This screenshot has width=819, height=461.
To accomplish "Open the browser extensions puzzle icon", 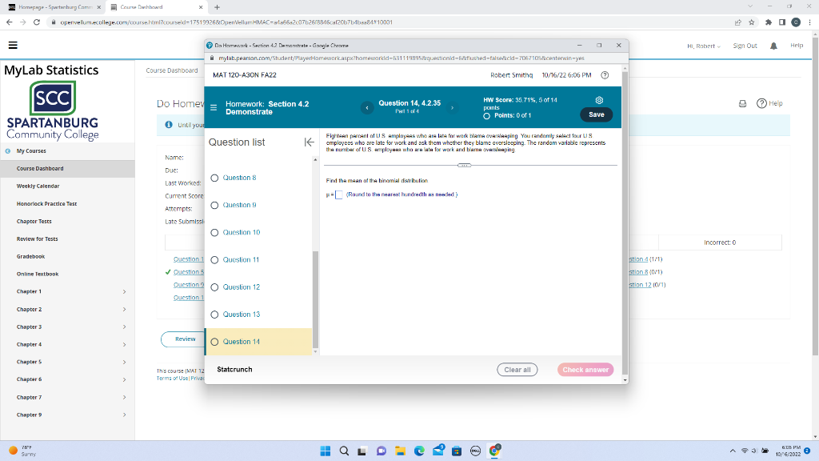I will point(769,22).
